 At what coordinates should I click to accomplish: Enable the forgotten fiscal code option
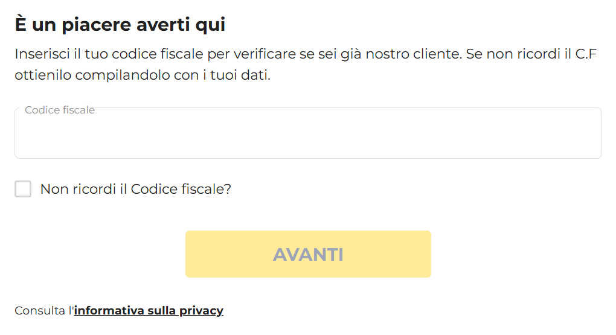tap(23, 189)
